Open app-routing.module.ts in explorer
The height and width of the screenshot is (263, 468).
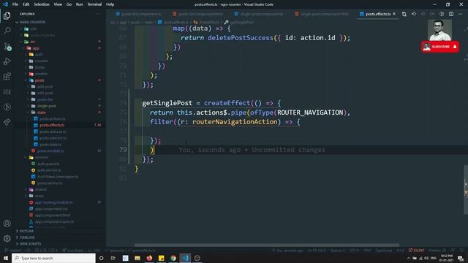pyautogui.click(x=53, y=202)
